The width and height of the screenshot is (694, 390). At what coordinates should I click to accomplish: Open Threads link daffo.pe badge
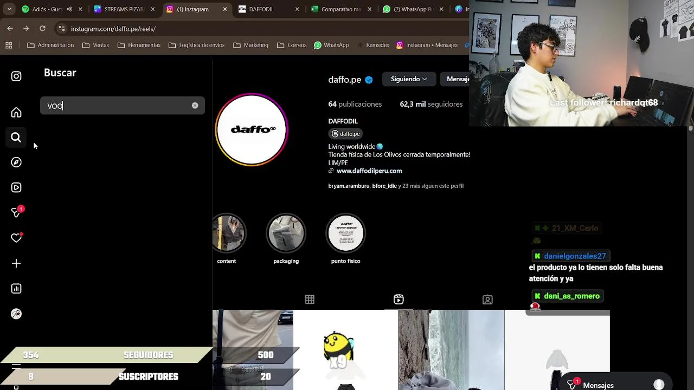point(346,134)
